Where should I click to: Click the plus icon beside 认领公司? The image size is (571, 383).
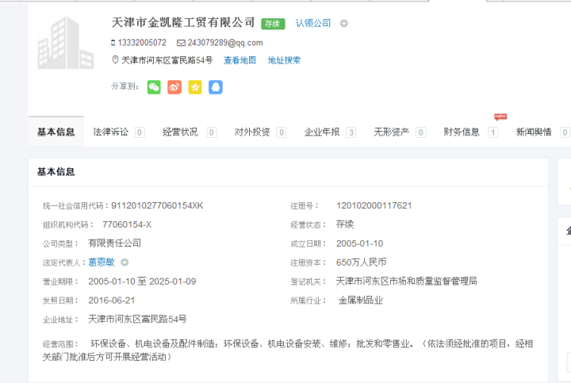coord(343,24)
